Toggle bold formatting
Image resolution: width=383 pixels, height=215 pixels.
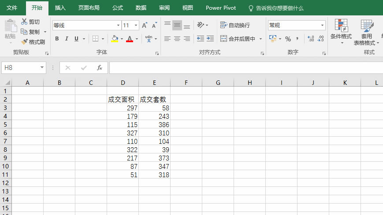click(x=57, y=39)
